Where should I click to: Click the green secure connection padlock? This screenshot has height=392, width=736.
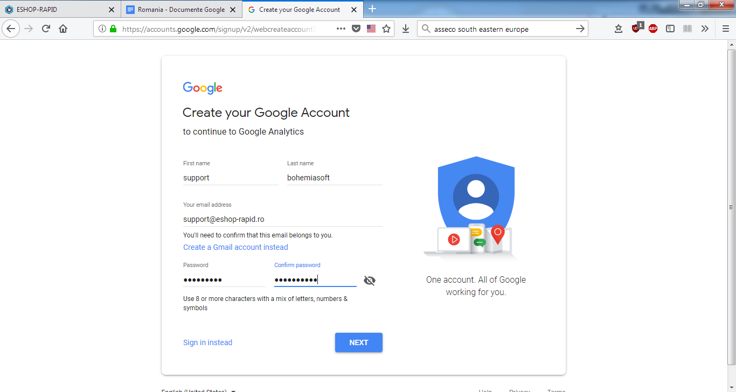coord(113,29)
